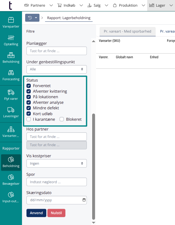Click the Anvend button
Image resolution: width=175 pixels, height=225 pixels.
pyautogui.click(x=36, y=213)
